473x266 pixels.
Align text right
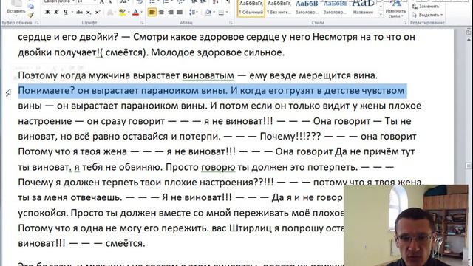[171, 13]
